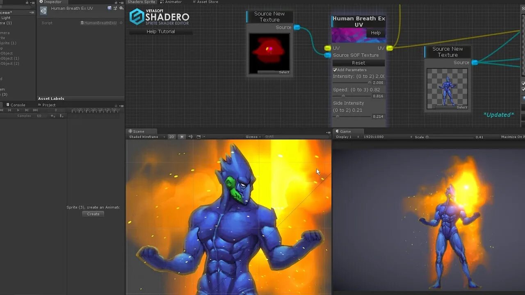Click the Side Intensity value field 0.214
Screen dimensions: 525x295
pyautogui.click(x=378, y=116)
